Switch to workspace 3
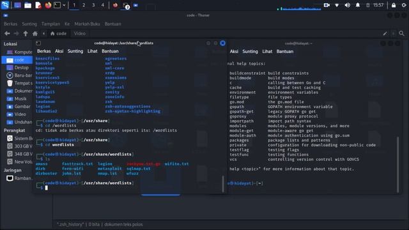Viewport: 409px width, 230px height. pos(93,5)
